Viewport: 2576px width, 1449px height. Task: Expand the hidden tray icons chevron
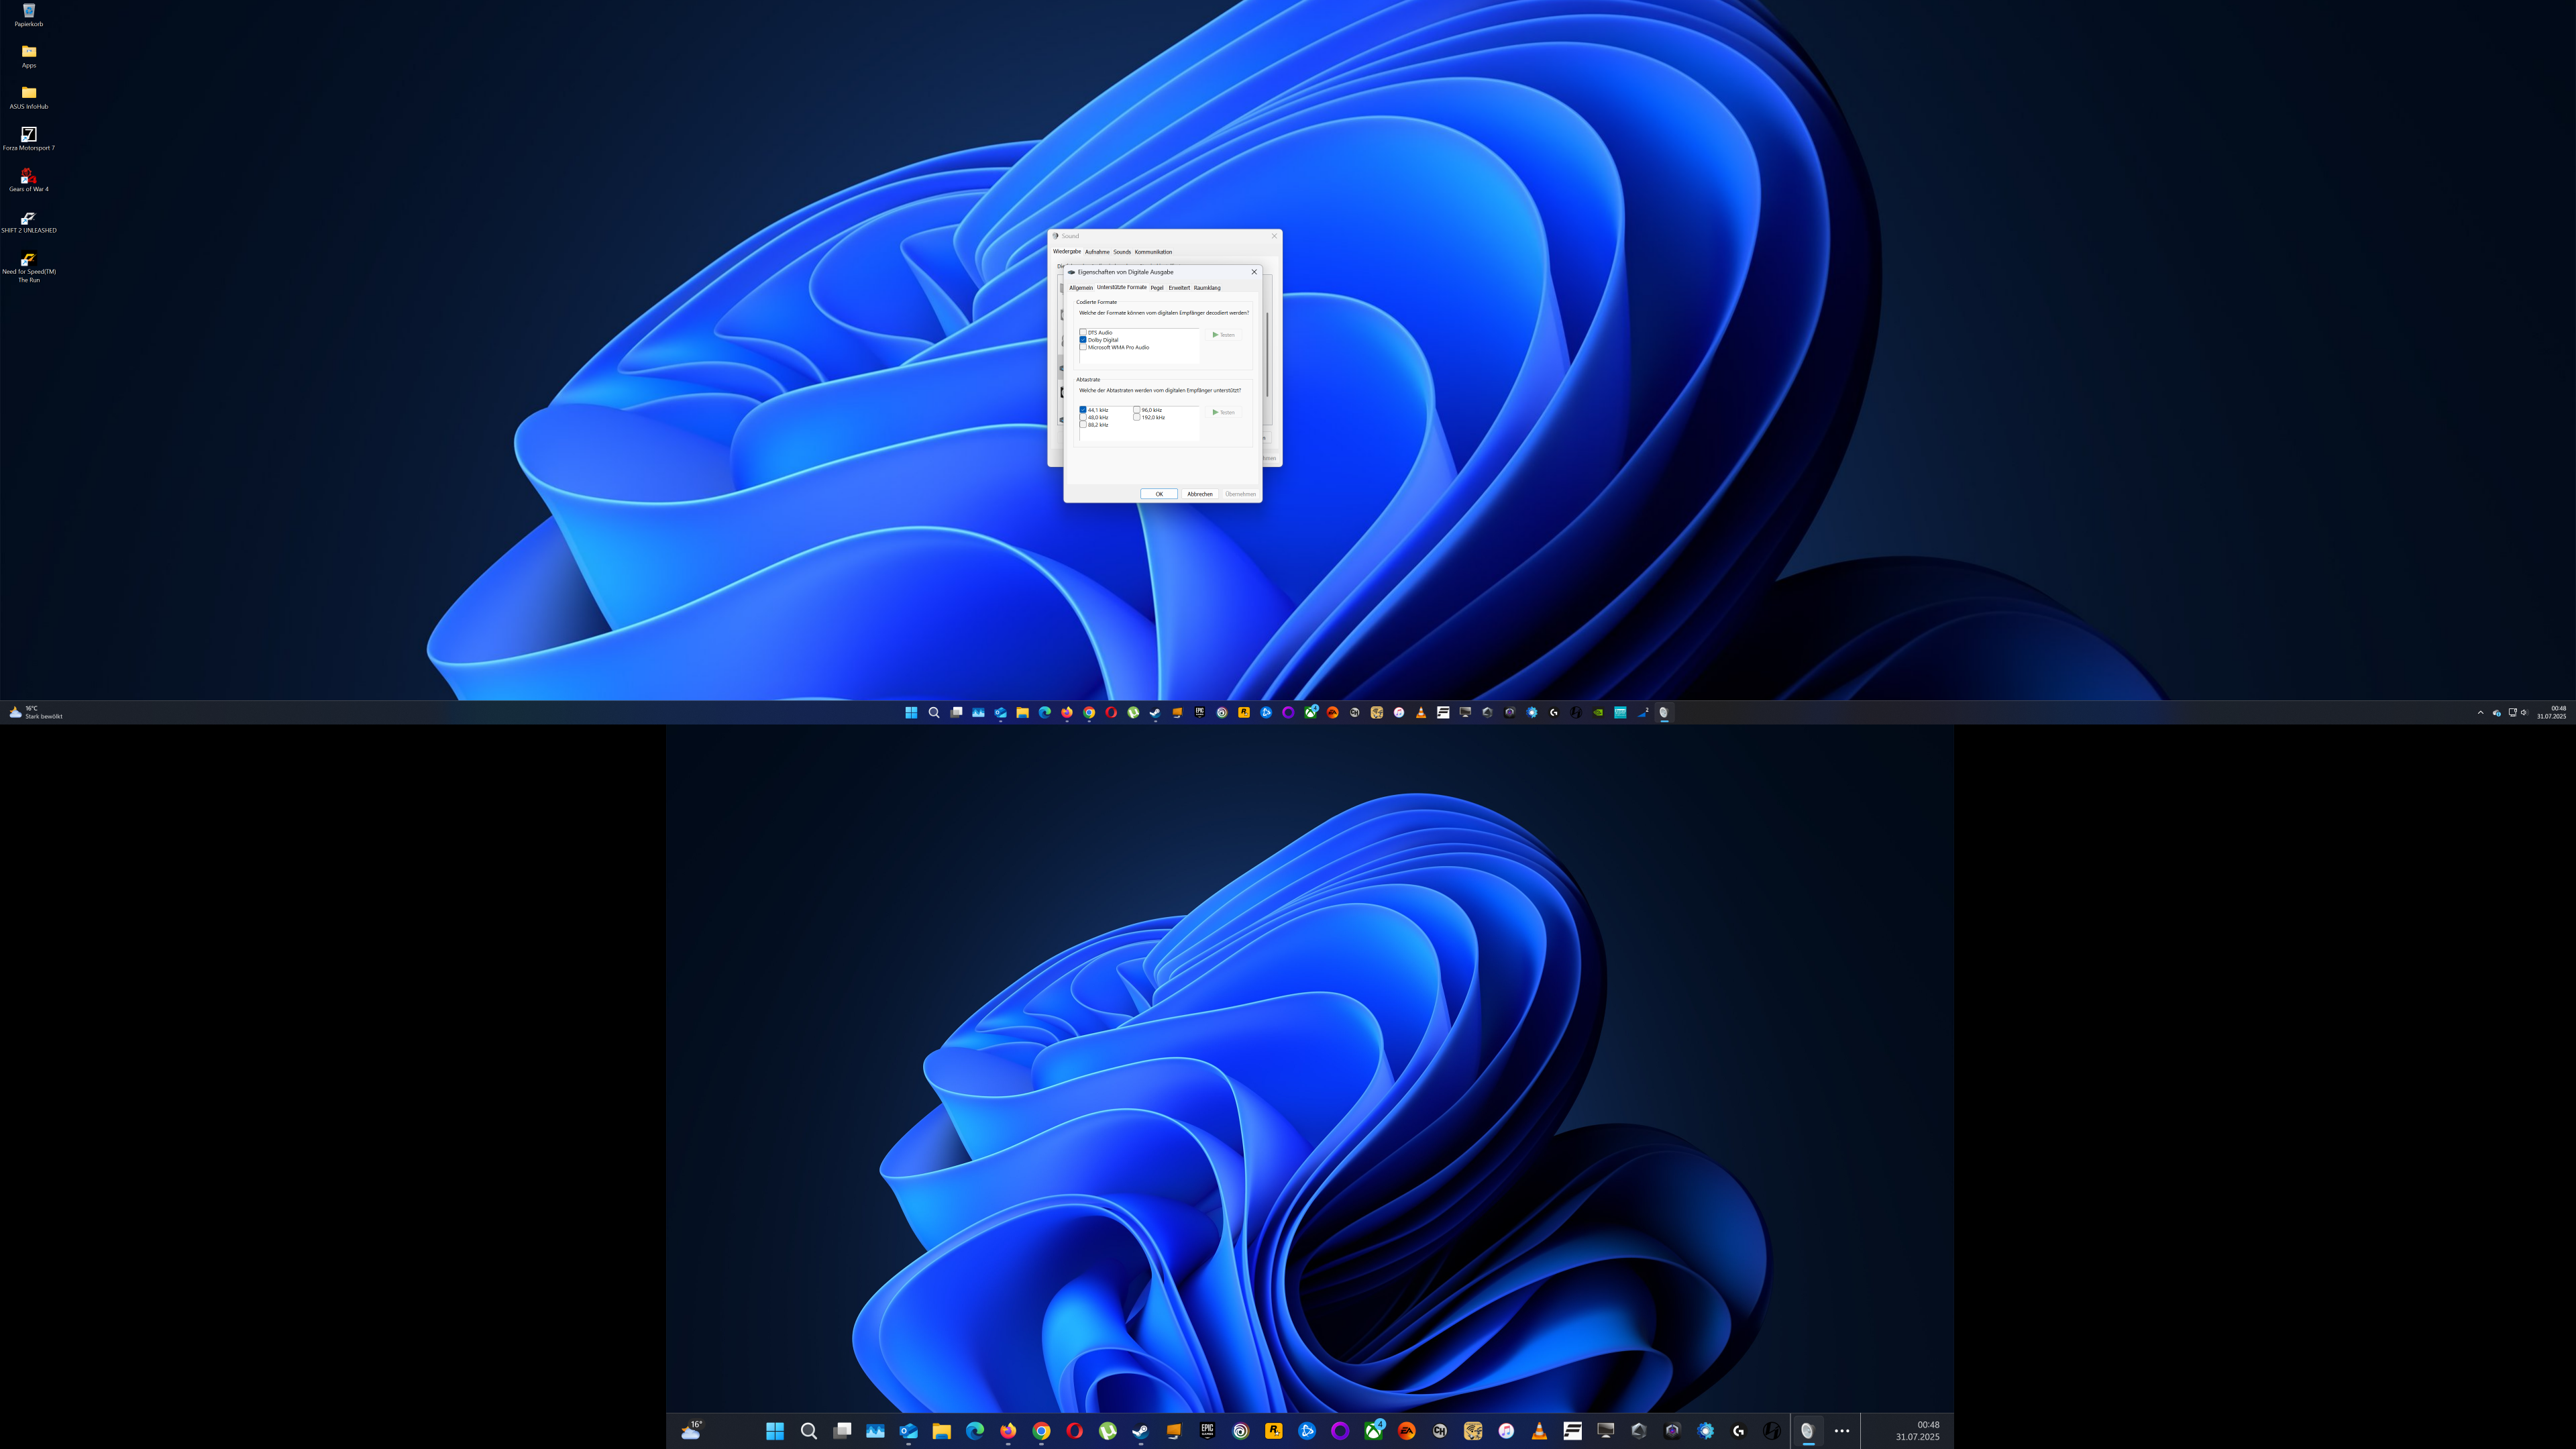tap(2480, 712)
